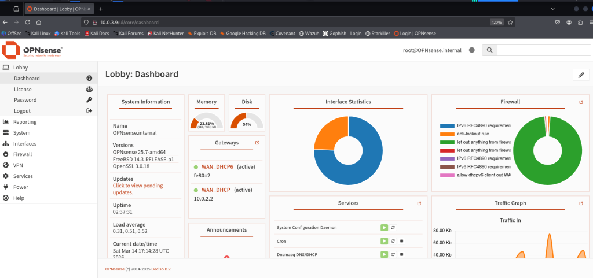
Task: Open the Traffic Graph widget link icon
Action: click(x=581, y=203)
